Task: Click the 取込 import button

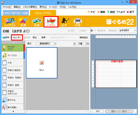Action: [35, 38]
